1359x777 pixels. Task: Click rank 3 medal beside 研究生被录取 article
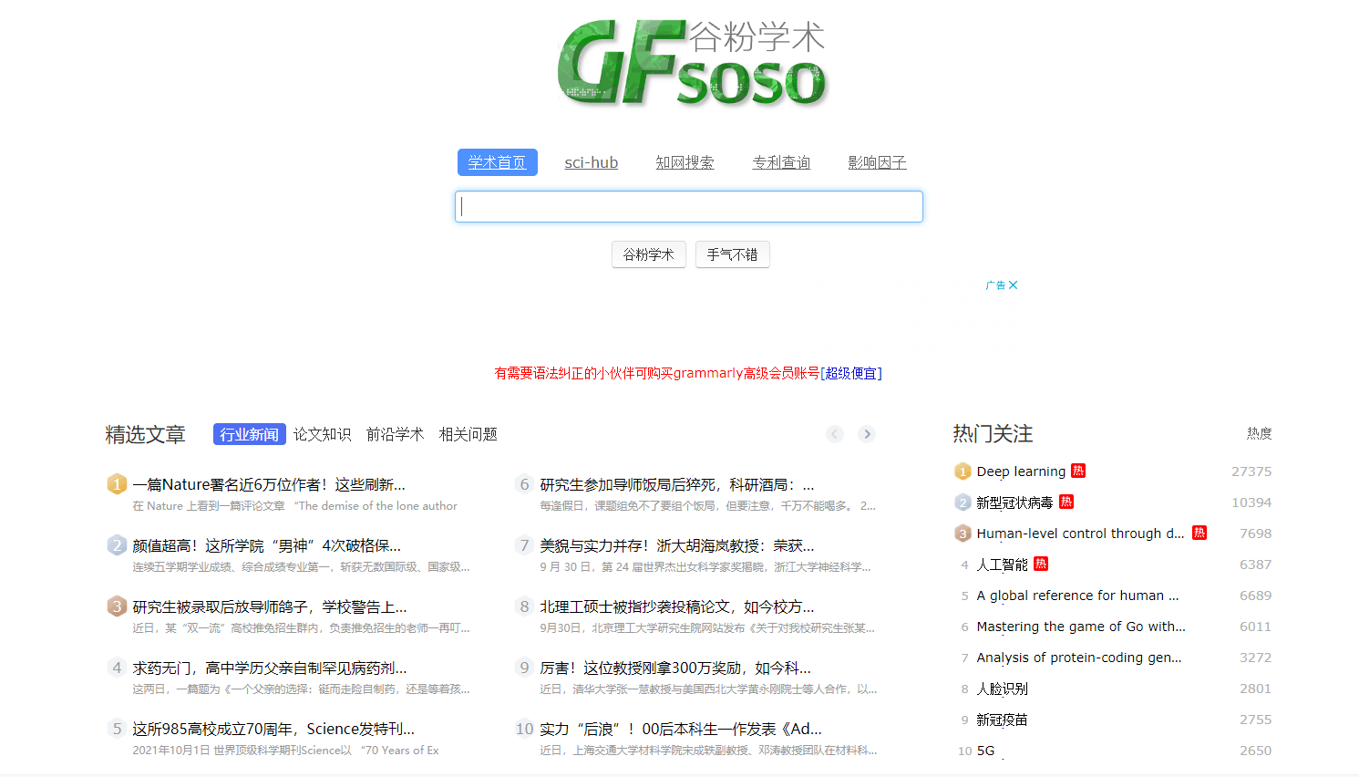coord(117,606)
